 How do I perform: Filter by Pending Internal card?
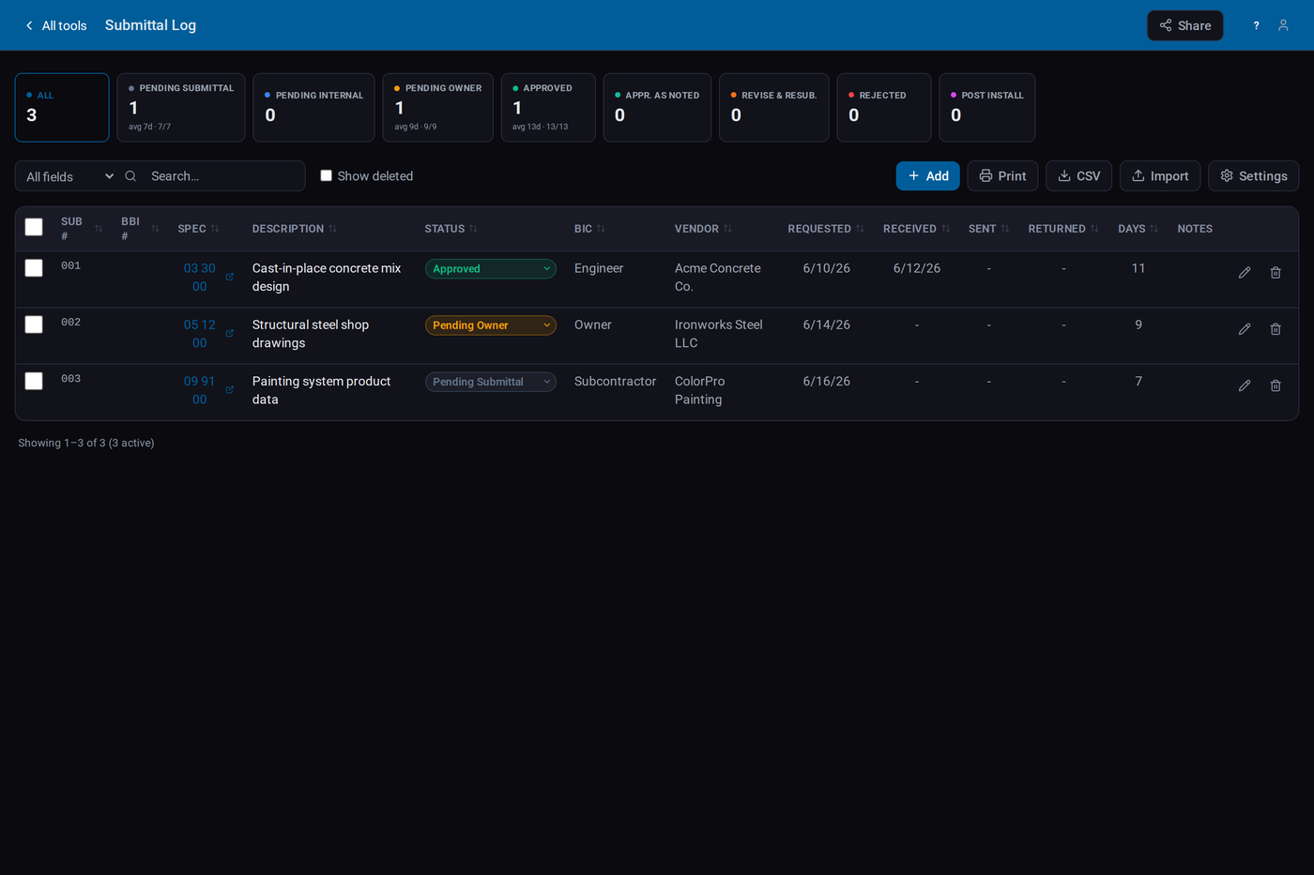click(313, 108)
